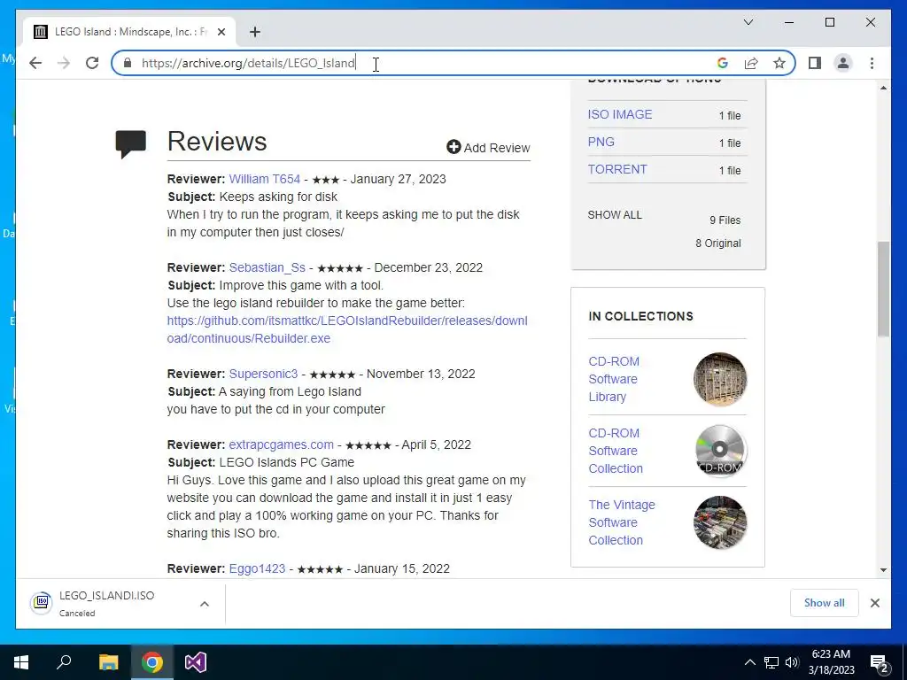Click the Add Review button
This screenshot has height=680, width=907.
pos(488,148)
